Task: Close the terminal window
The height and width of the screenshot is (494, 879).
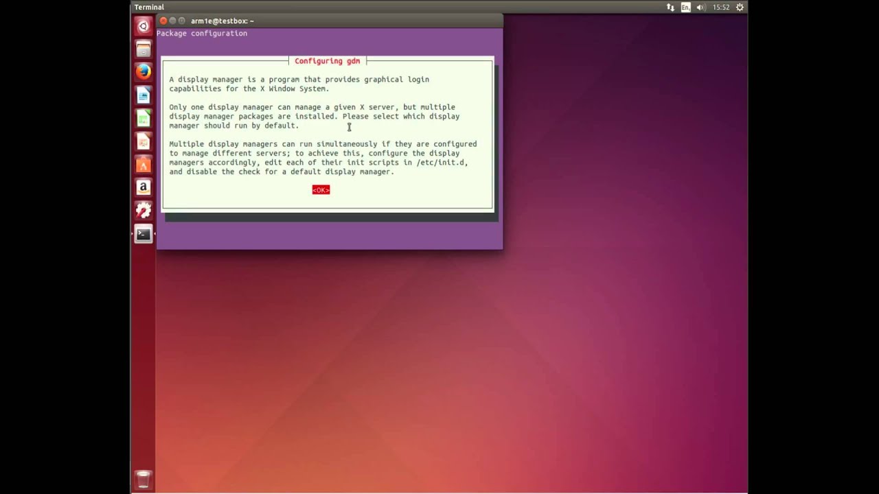Action: (x=163, y=21)
